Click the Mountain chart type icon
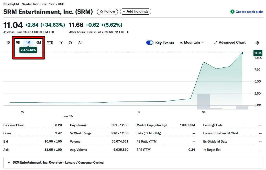Screen dimensions: 266x170 click(181, 43)
